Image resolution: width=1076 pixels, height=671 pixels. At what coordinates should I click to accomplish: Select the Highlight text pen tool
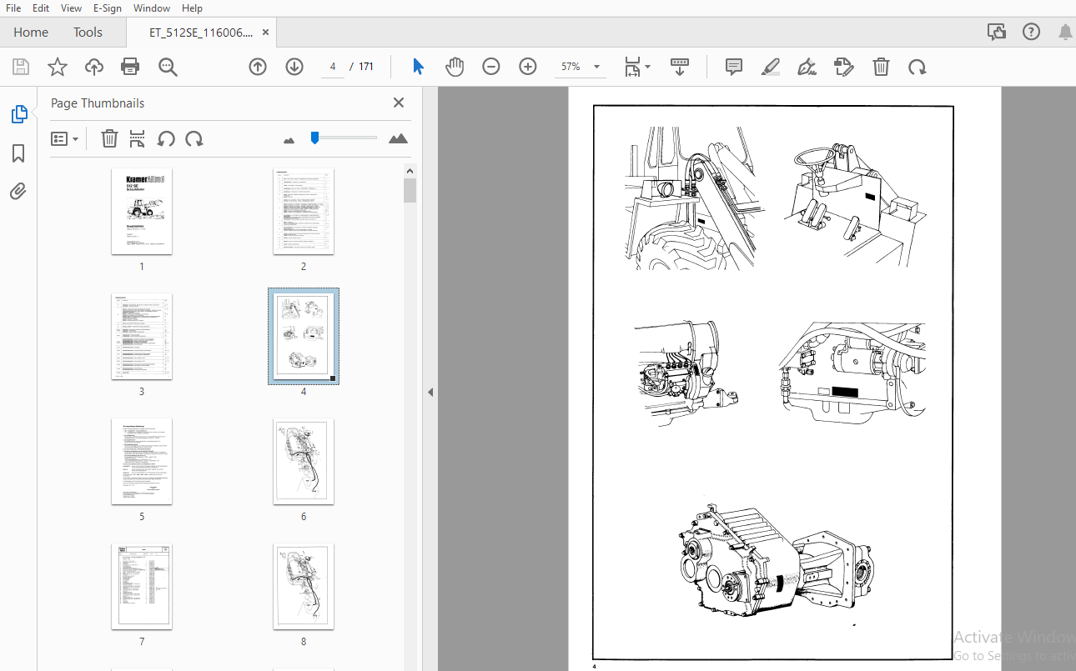[x=771, y=67]
